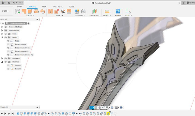Click the root component activate radio button
Viewport: 195px width, 116px height.
point(28,23)
